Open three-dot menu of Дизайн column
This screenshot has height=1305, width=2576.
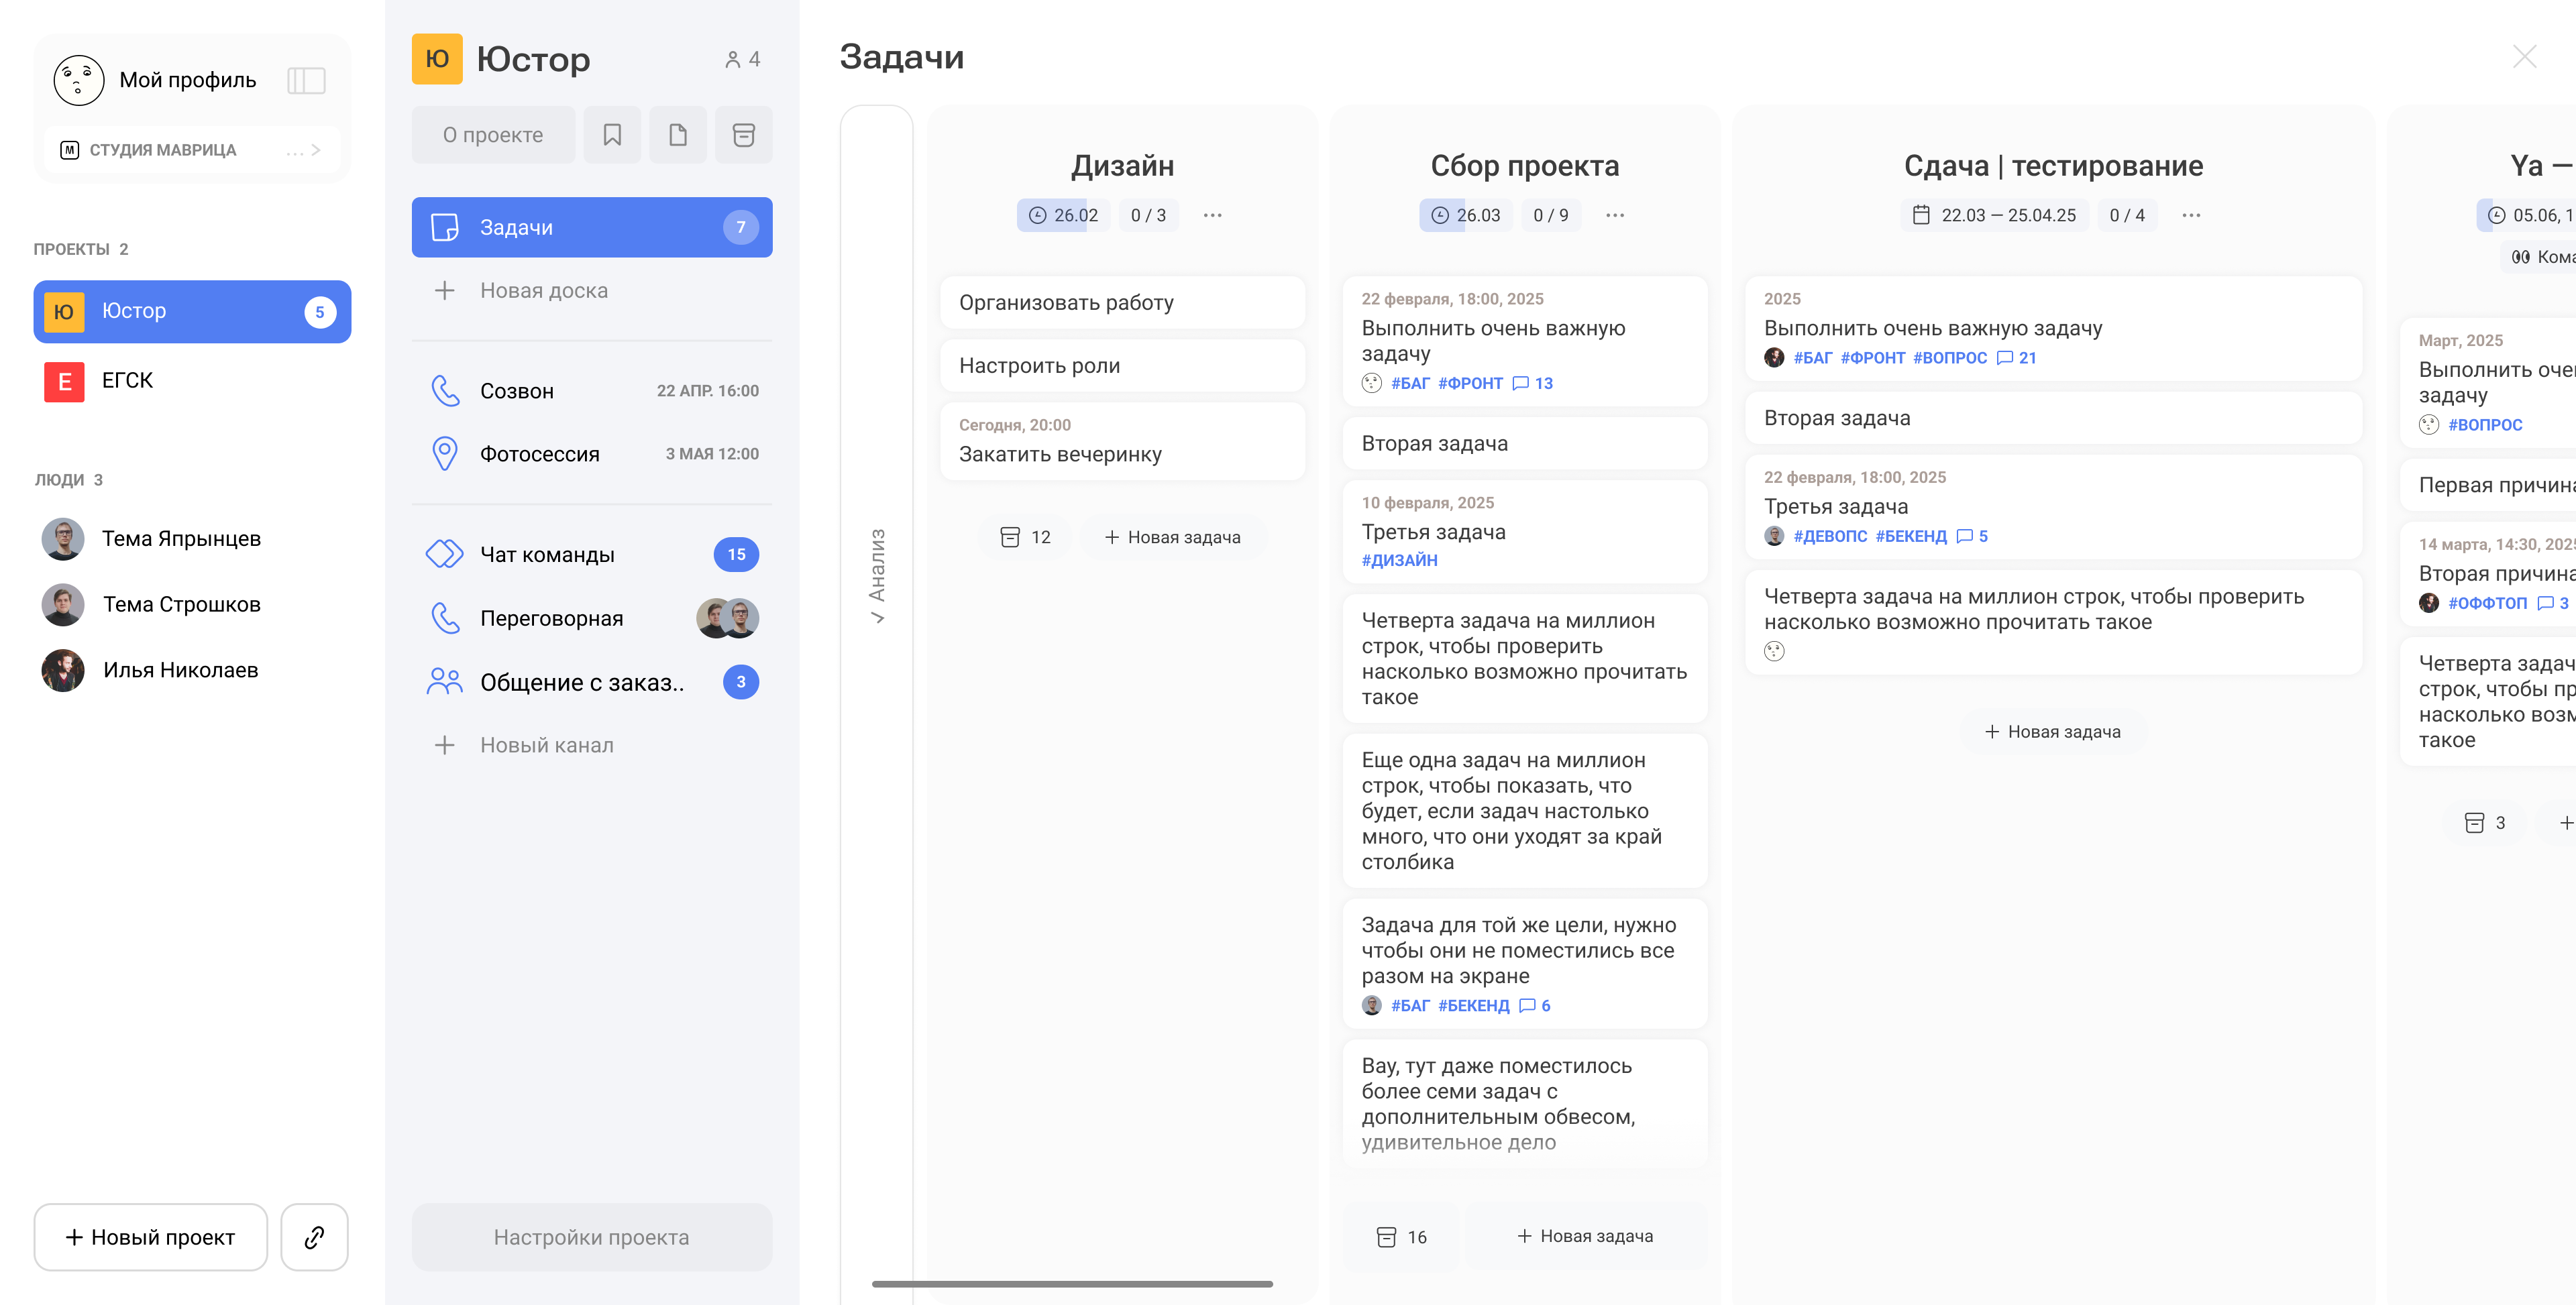1212,215
